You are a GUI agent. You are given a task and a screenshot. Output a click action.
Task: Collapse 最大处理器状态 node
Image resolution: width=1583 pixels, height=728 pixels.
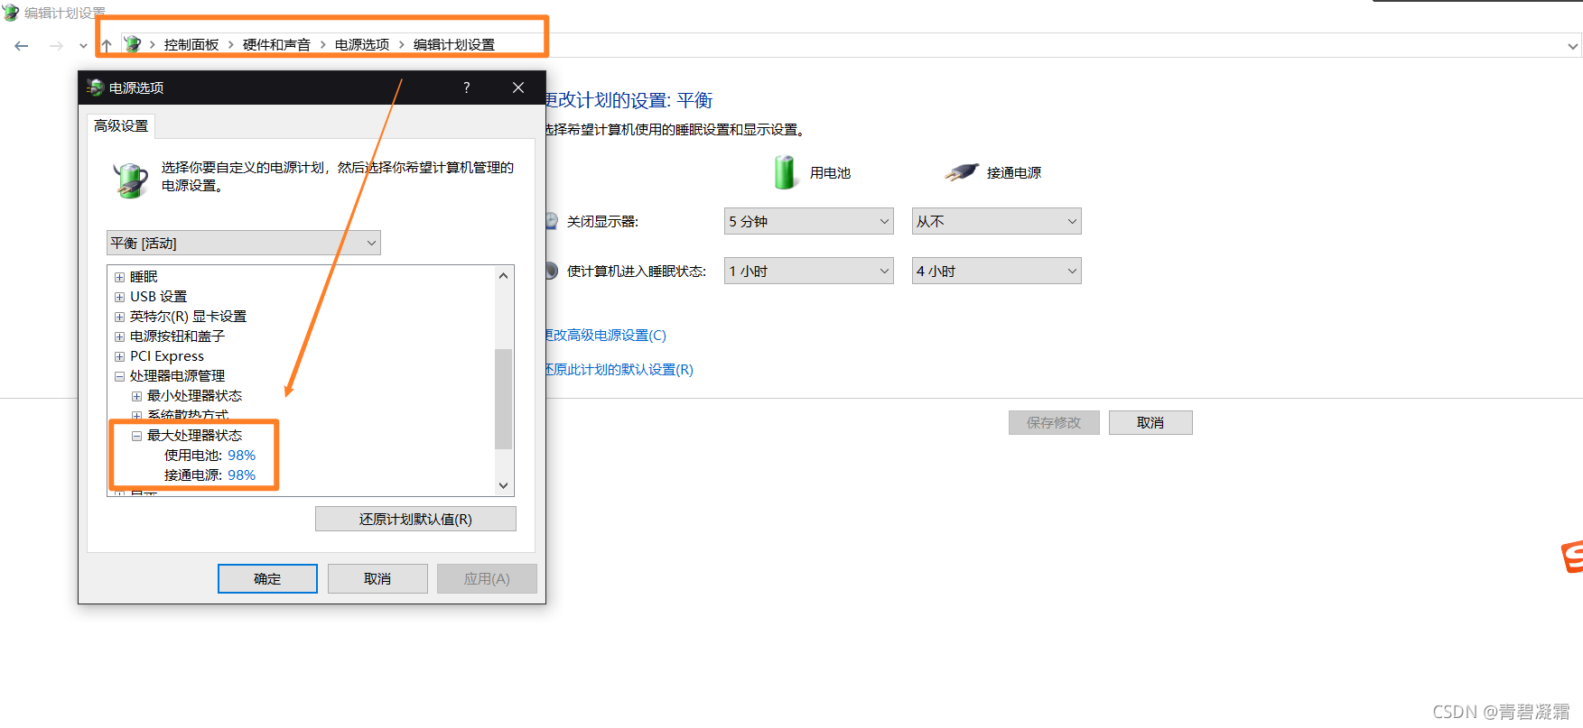point(136,436)
